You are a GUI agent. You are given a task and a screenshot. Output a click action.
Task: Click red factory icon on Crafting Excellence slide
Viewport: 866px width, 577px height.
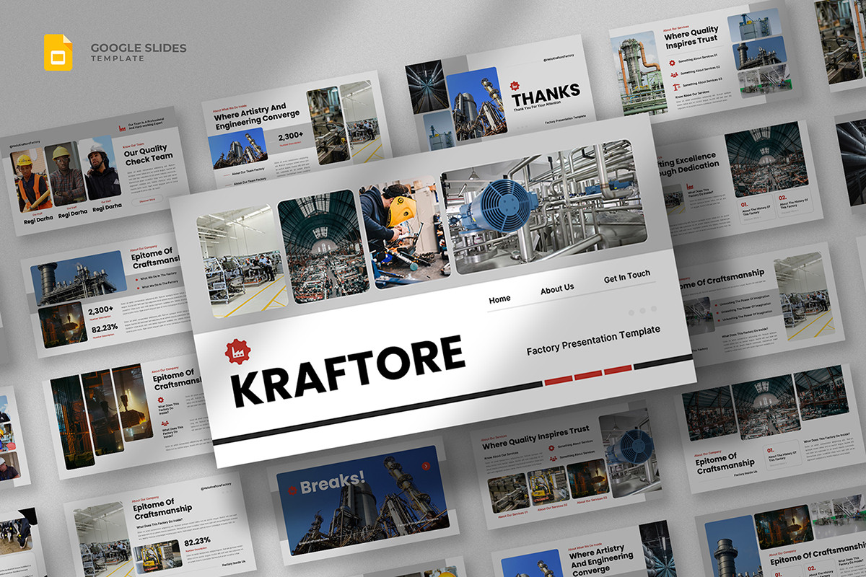pyautogui.click(x=691, y=188)
